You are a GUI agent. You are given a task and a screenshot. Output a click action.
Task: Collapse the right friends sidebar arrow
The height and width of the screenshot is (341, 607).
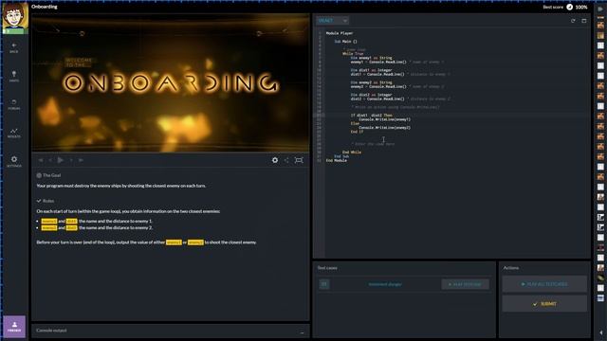coord(600,332)
